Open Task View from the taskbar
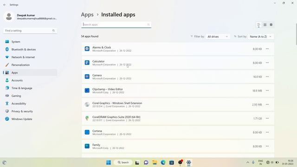 137,162
